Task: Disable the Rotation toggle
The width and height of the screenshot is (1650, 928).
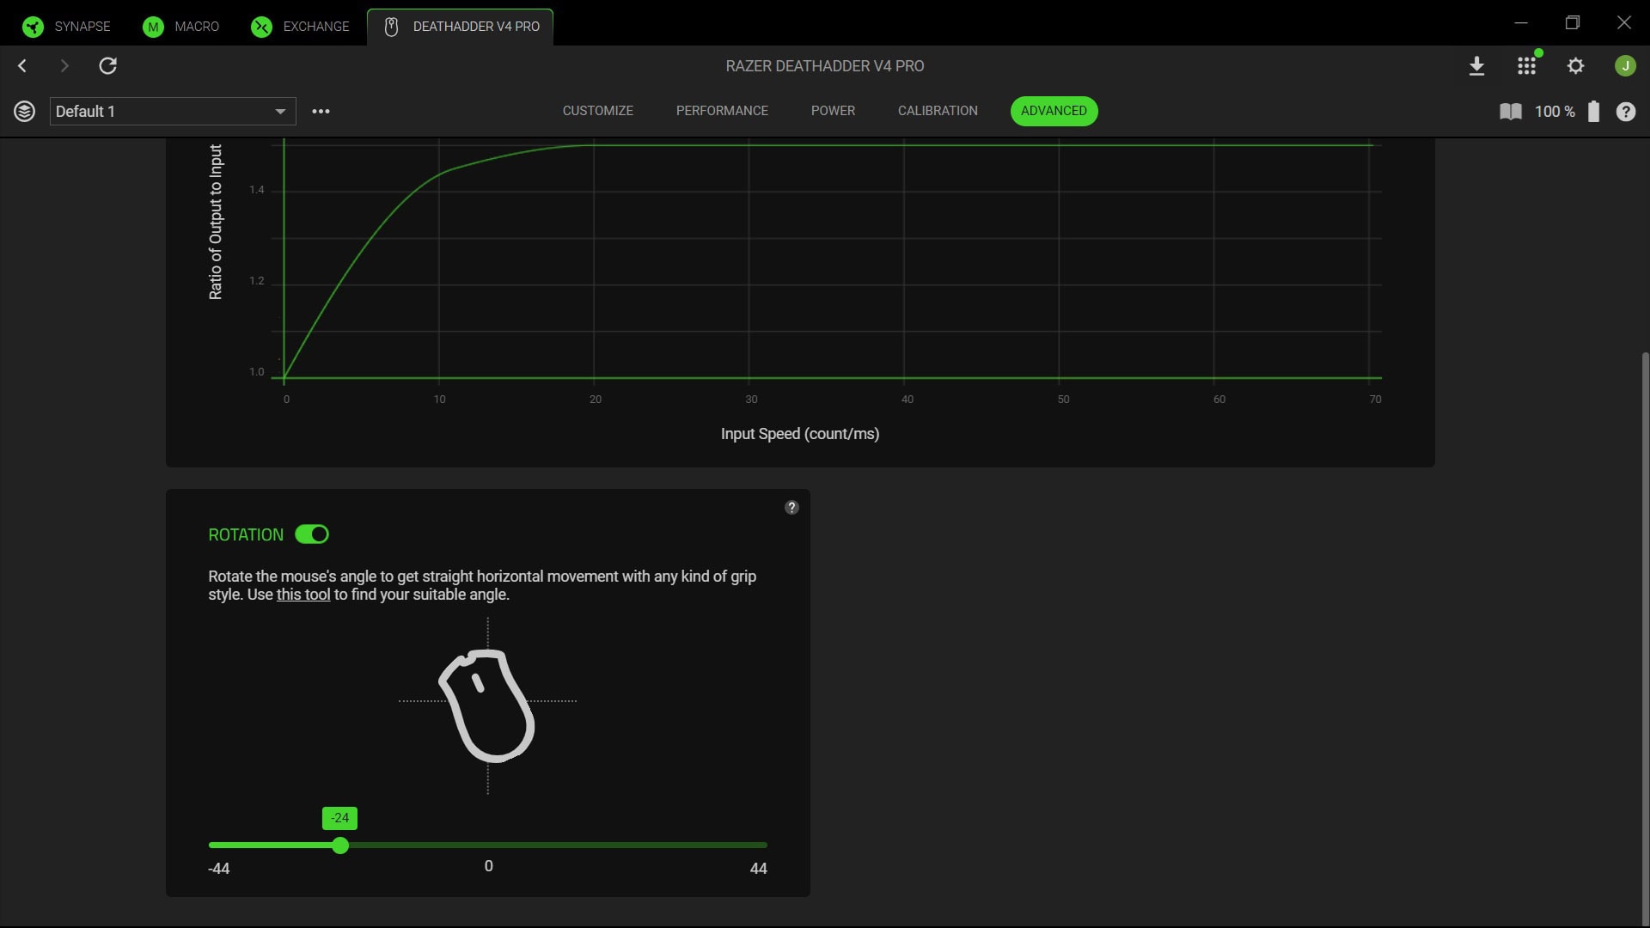Action: 312,534
